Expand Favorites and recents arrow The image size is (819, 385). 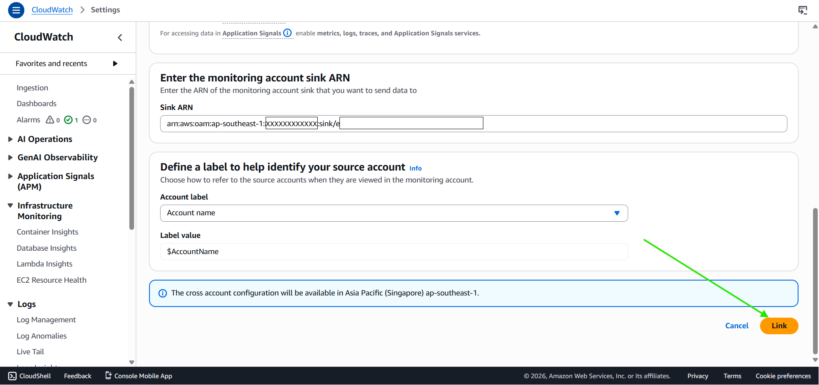point(115,64)
